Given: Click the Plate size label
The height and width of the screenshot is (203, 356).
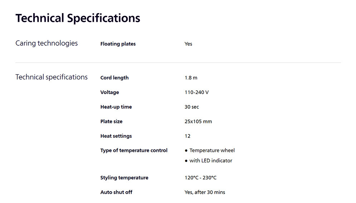Looking at the screenshot, I should pos(111,122).
